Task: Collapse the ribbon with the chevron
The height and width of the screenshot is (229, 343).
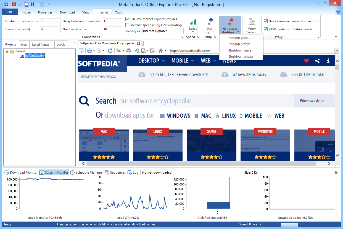Action: pos(336,36)
